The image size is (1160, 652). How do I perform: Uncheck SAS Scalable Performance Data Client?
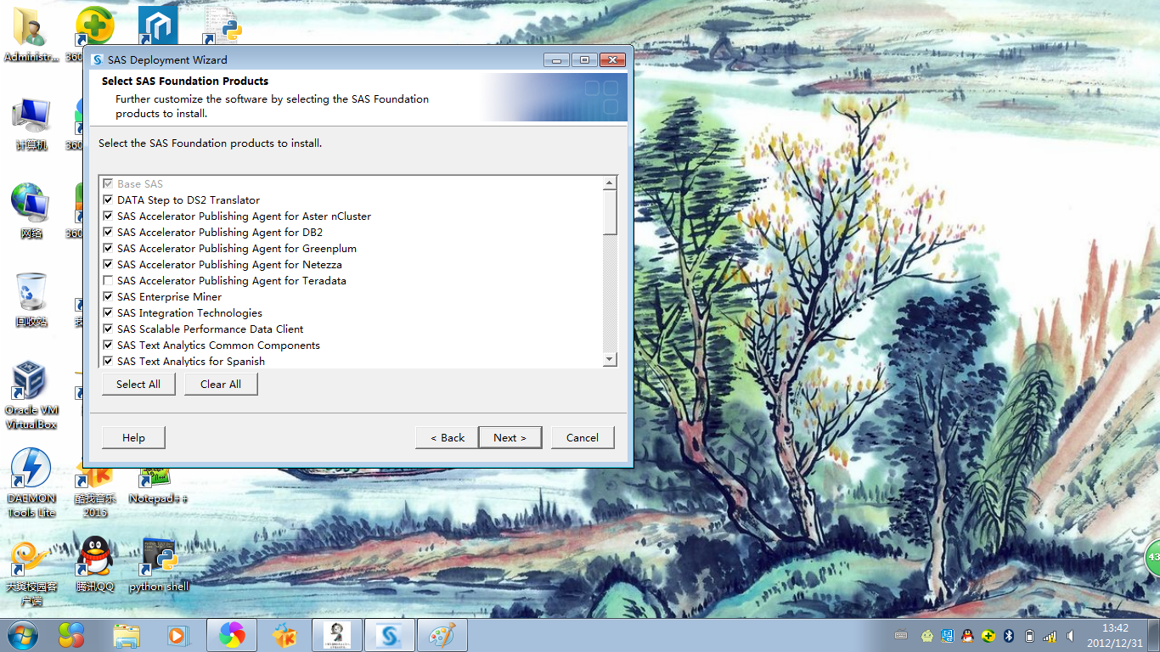pyautogui.click(x=108, y=329)
